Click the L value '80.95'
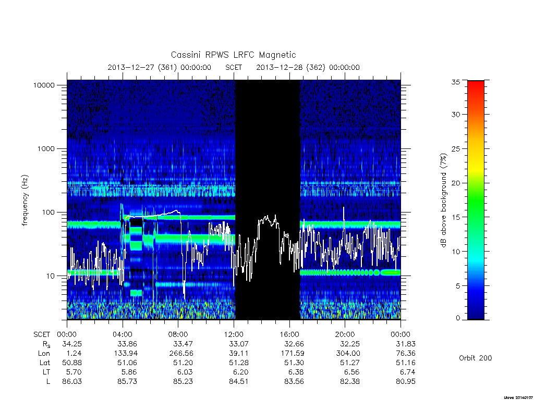 (x=406, y=382)
